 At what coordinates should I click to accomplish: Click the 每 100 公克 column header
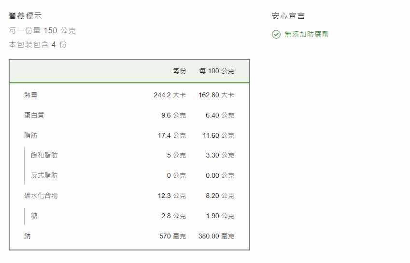pyautogui.click(x=216, y=71)
